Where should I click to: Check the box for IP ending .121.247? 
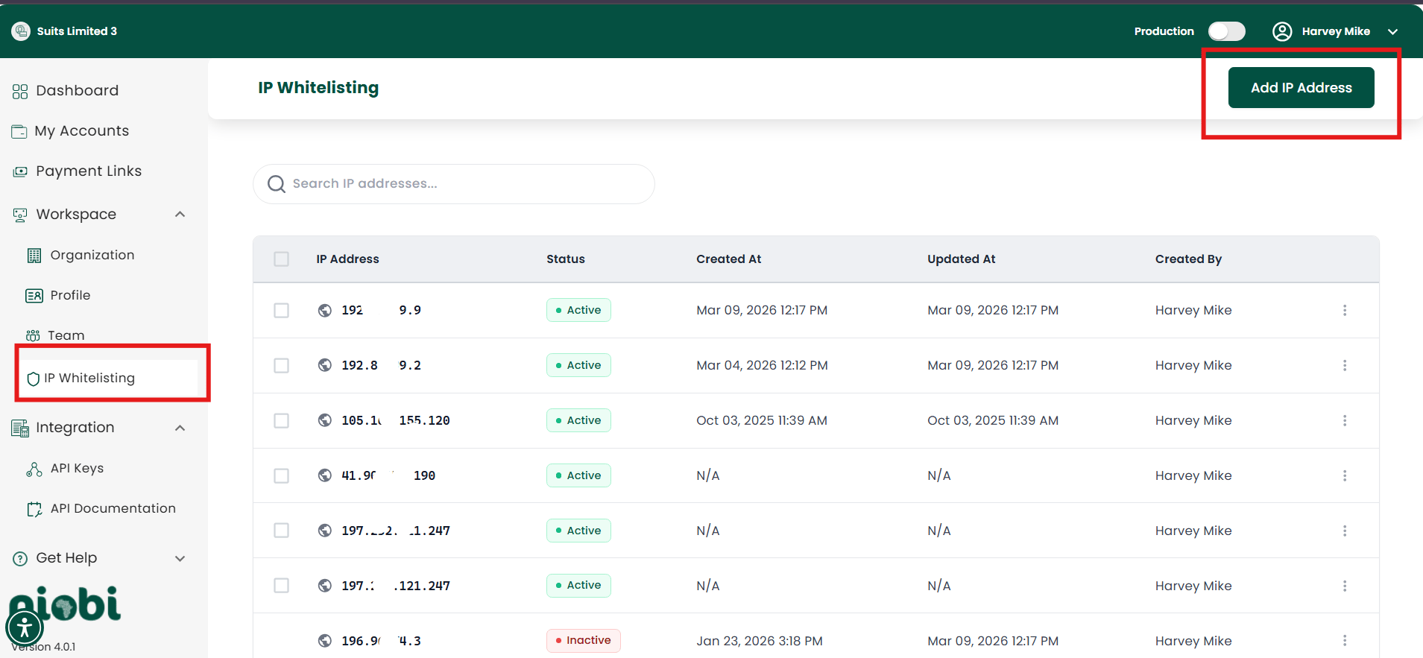pyautogui.click(x=281, y=586)
